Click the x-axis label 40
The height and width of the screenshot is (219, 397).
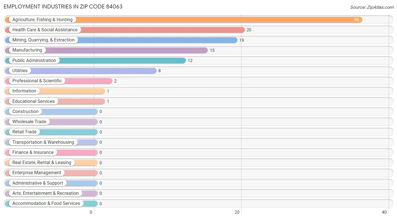(384, 212)
